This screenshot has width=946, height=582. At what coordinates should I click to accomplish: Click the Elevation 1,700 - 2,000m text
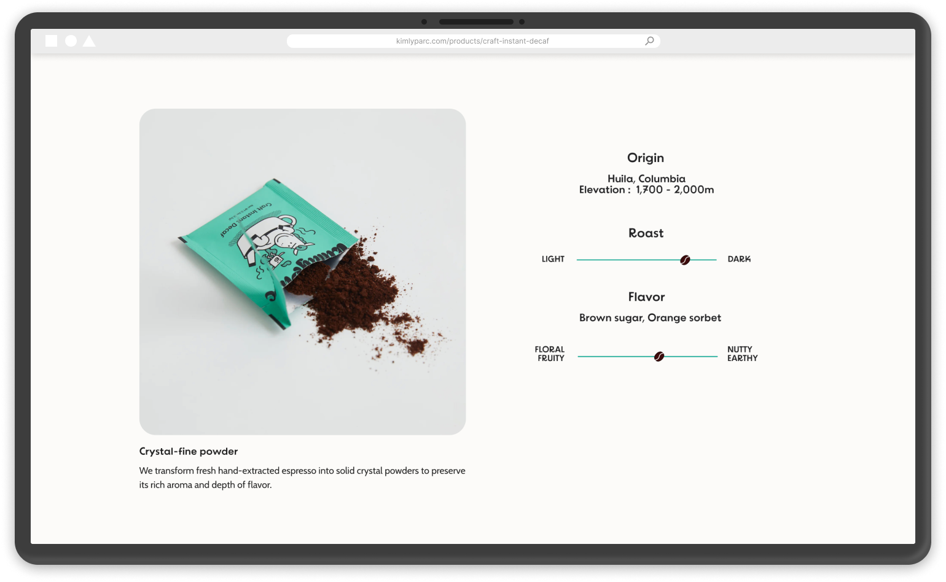pyautogui.click(x=646, y=190)
